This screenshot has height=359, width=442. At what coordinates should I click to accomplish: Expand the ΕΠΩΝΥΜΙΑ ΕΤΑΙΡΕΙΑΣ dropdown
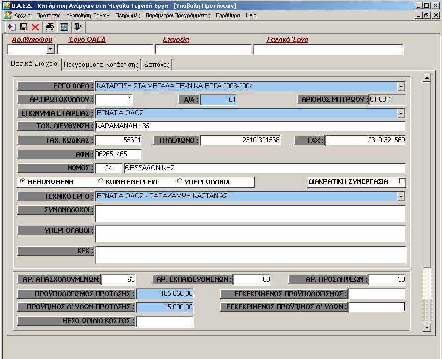[401, 114]
